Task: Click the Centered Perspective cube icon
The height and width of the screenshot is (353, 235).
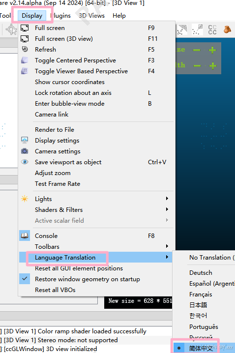Action: [25, 60]
